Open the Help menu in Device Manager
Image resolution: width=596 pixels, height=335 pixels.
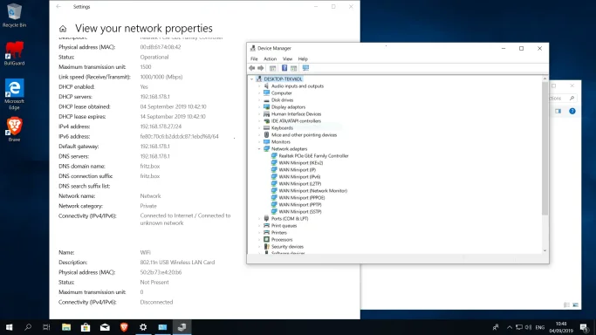coord(303,58)
